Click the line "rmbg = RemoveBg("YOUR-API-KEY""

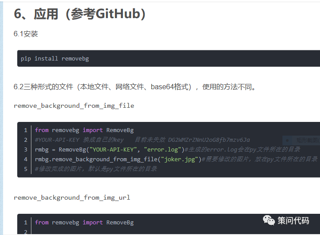click(x=168, y=150)
